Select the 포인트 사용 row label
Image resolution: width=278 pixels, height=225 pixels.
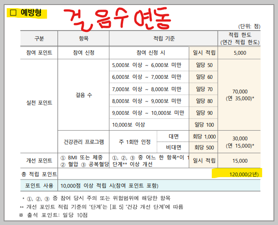[39, 186]
